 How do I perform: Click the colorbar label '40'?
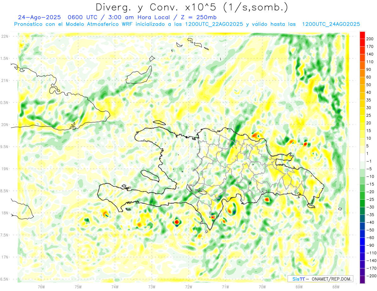[369, 92]
